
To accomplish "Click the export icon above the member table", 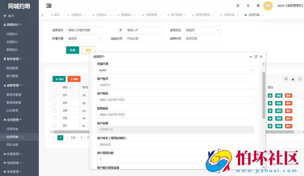I will [x=293, y=79].
